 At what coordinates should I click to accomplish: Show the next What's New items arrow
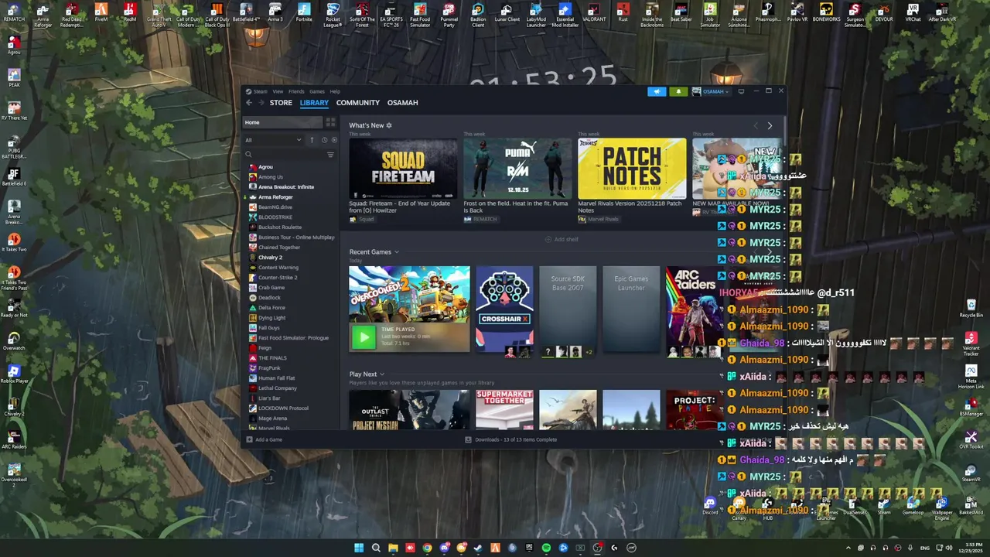(x=770, y=125)
